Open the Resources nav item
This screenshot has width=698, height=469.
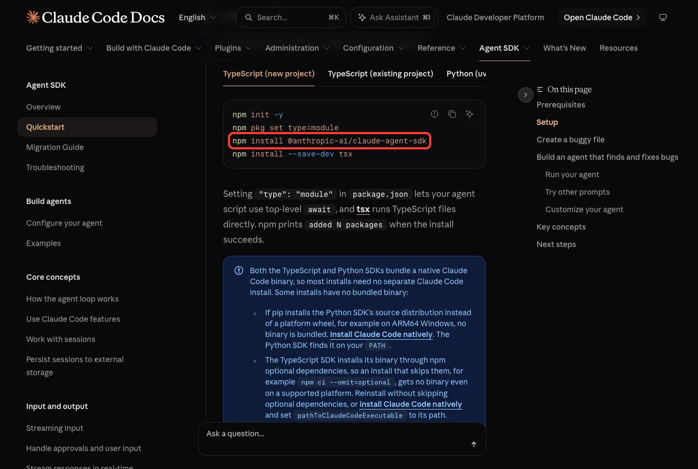click(x=618, y=48)
